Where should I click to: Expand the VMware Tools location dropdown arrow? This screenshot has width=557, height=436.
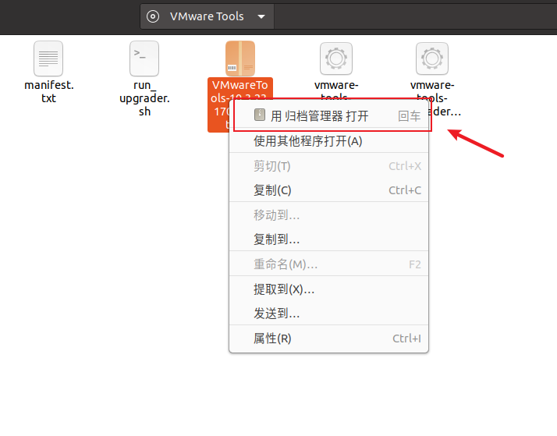pos(261,16)
